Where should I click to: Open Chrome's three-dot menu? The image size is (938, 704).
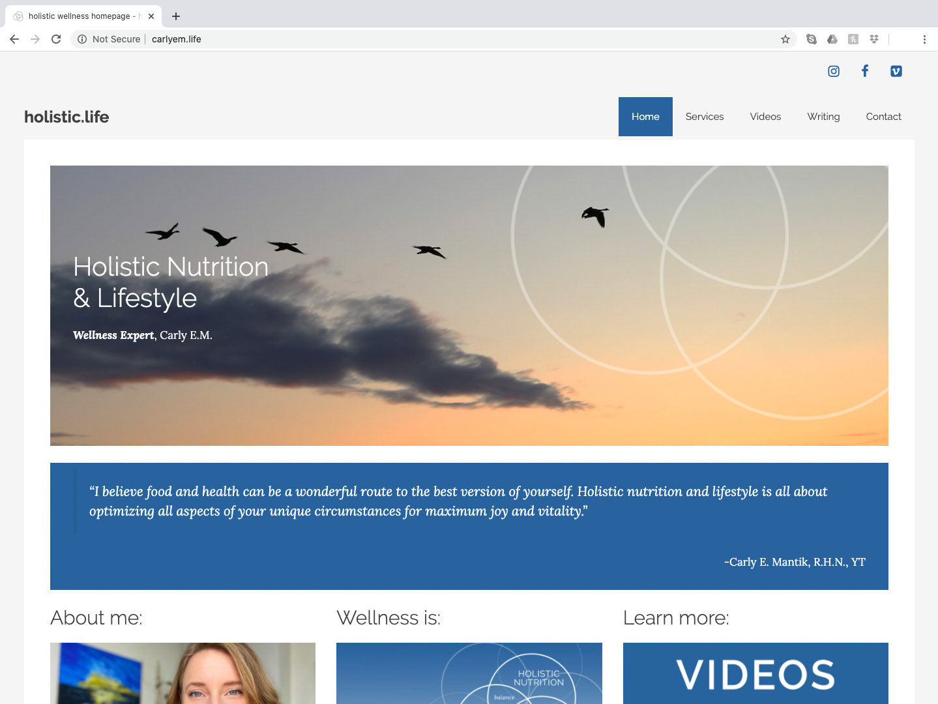click(x=924, y=39)
